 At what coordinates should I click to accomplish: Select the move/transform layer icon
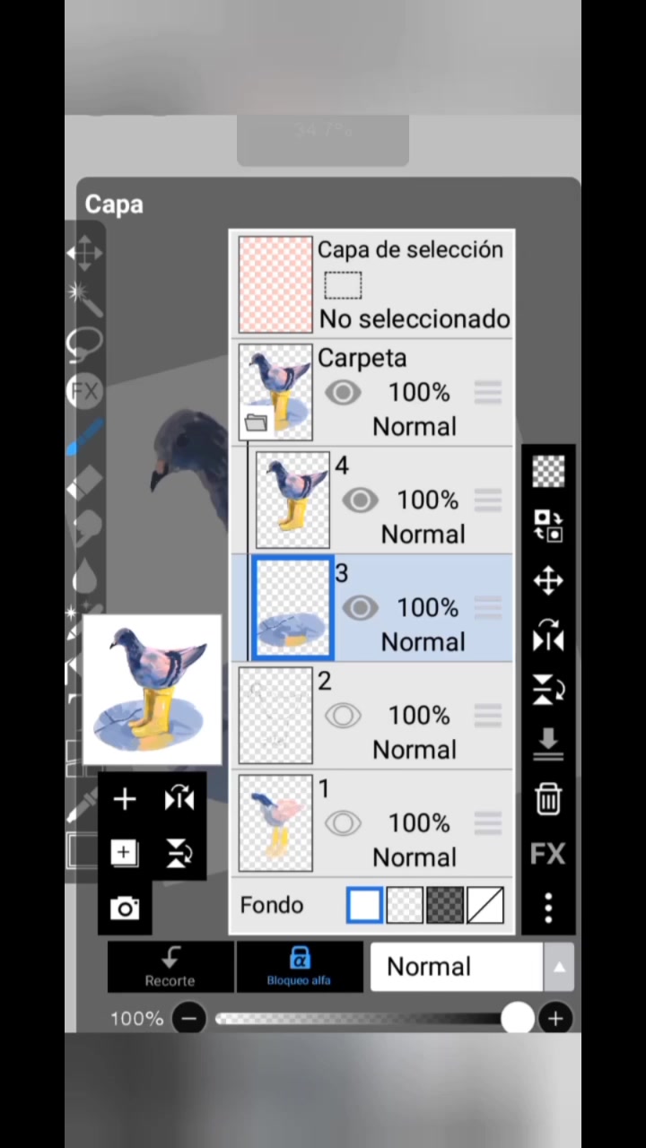tap(548, 580)
